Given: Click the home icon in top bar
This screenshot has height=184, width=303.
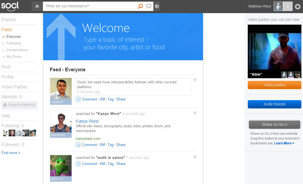Looking at the screenshot, I should click(x=37, y=6).
